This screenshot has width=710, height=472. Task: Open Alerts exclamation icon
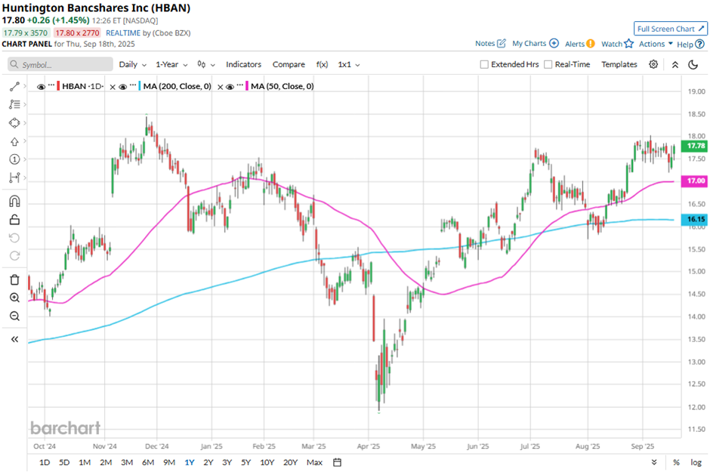click(591, 44)
